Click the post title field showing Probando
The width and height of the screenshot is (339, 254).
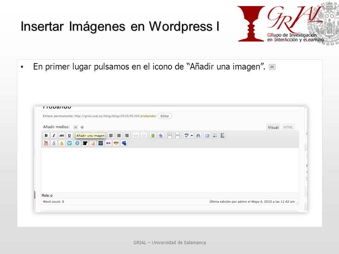(170, 108)
